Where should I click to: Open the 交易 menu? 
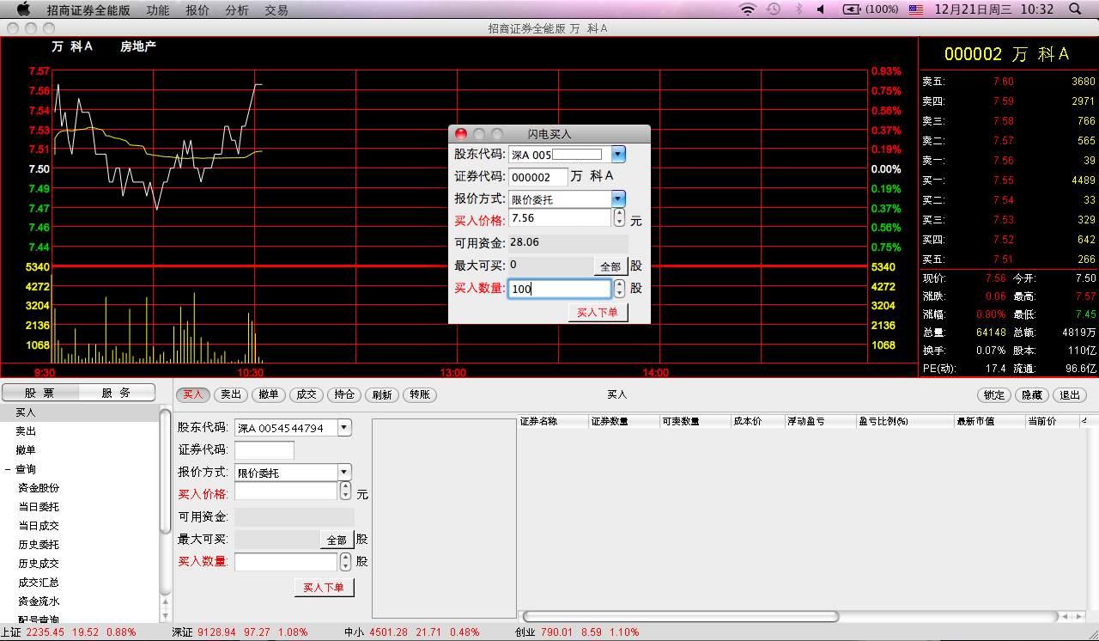[276, 10]
